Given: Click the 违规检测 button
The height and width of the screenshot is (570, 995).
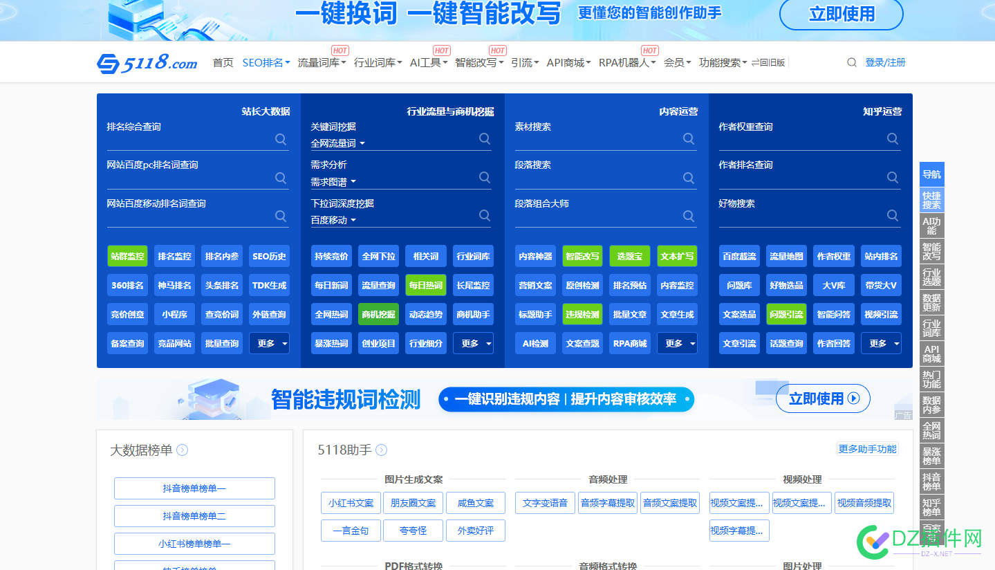Looking at the screenshot, I should click(x=582, y=314).
